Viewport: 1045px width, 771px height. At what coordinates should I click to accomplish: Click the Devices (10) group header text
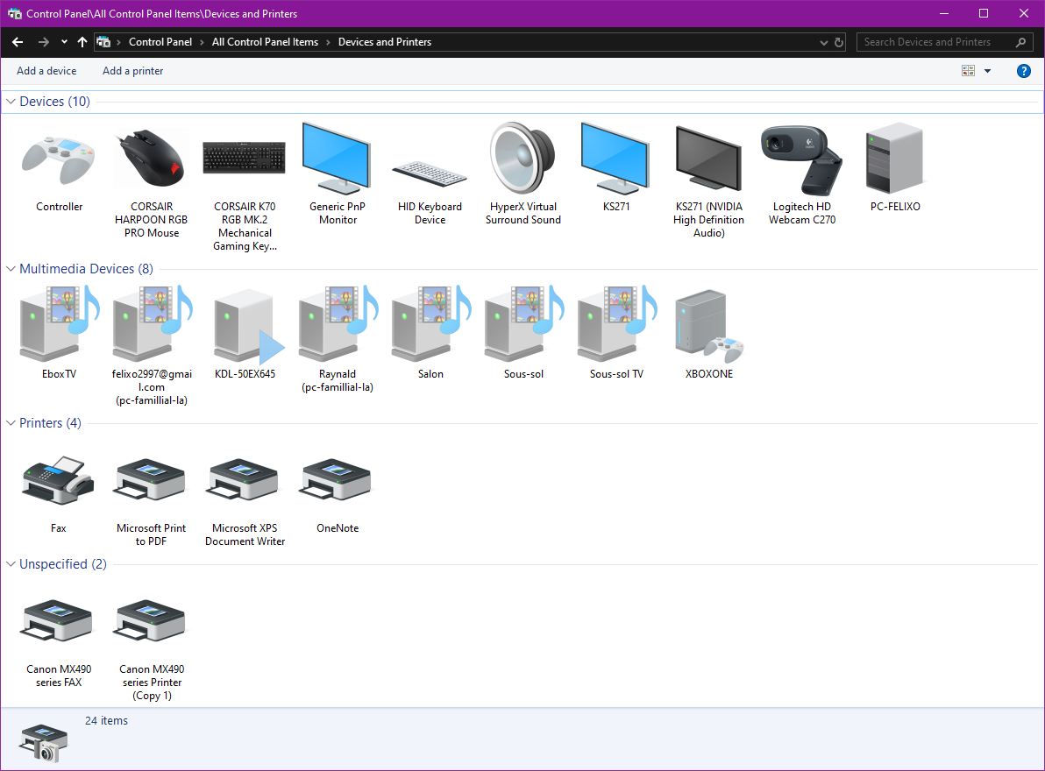(x=54, y=102)
